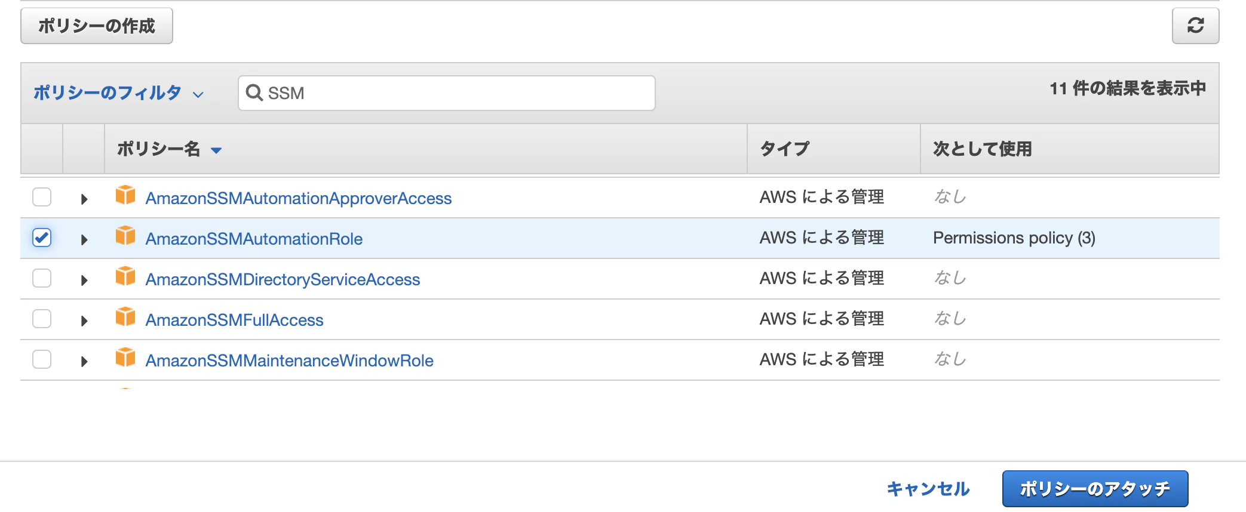This screenshot has width=1246, height=512.
Task: Open the AmazonSSMDirectoryServiceAccess policy link
Action: tap(283, 279)
